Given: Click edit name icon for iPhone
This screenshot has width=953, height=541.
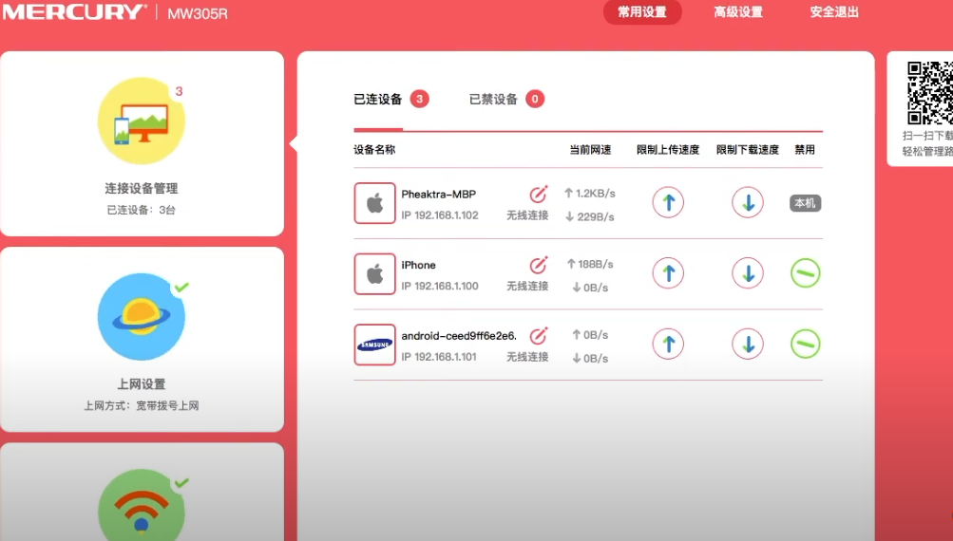Looking at the screenshot, I should click(538, 265).
